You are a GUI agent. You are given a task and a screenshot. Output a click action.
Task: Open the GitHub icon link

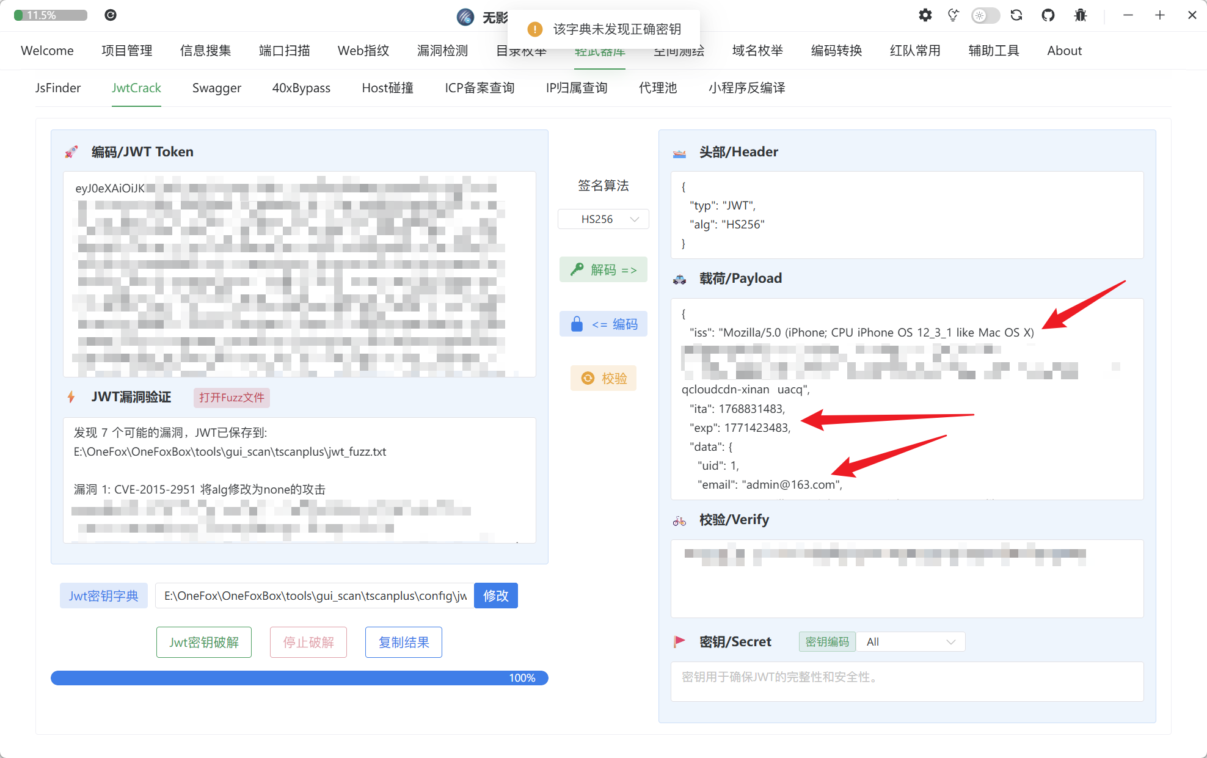pyautogui.click(x=1048, y=15)
